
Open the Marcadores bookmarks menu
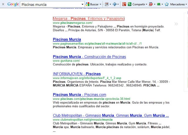tap(179, 4)
